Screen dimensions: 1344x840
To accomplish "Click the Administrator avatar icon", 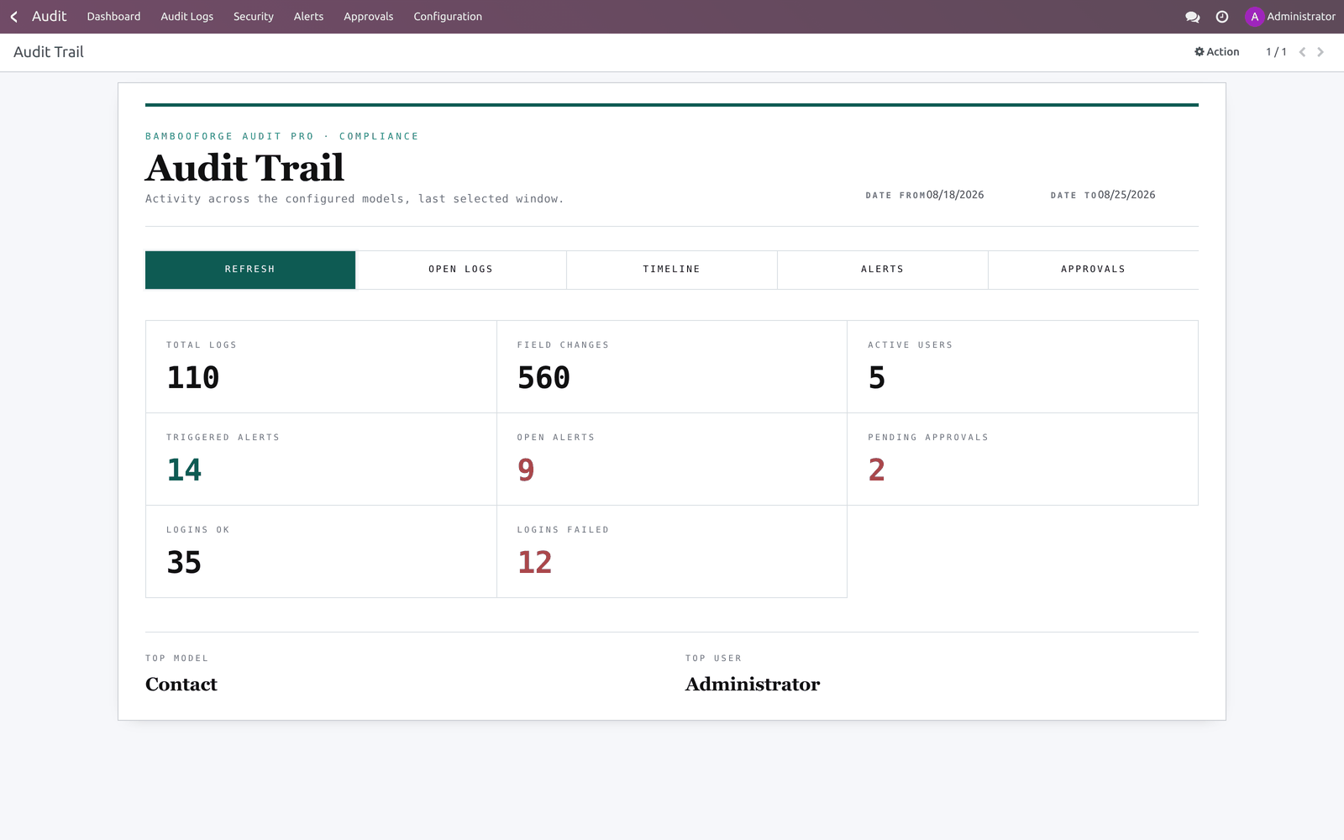I will pos(1255,17).
